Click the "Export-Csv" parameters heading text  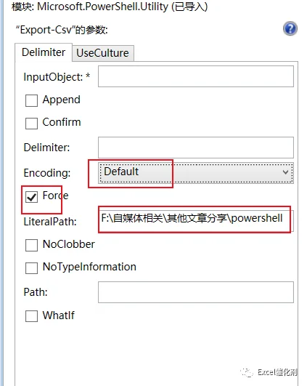point(62,30)
